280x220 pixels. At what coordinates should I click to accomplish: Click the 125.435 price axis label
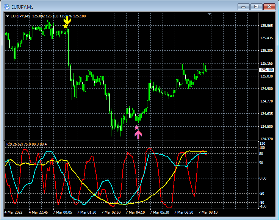[x=266, y=38]
